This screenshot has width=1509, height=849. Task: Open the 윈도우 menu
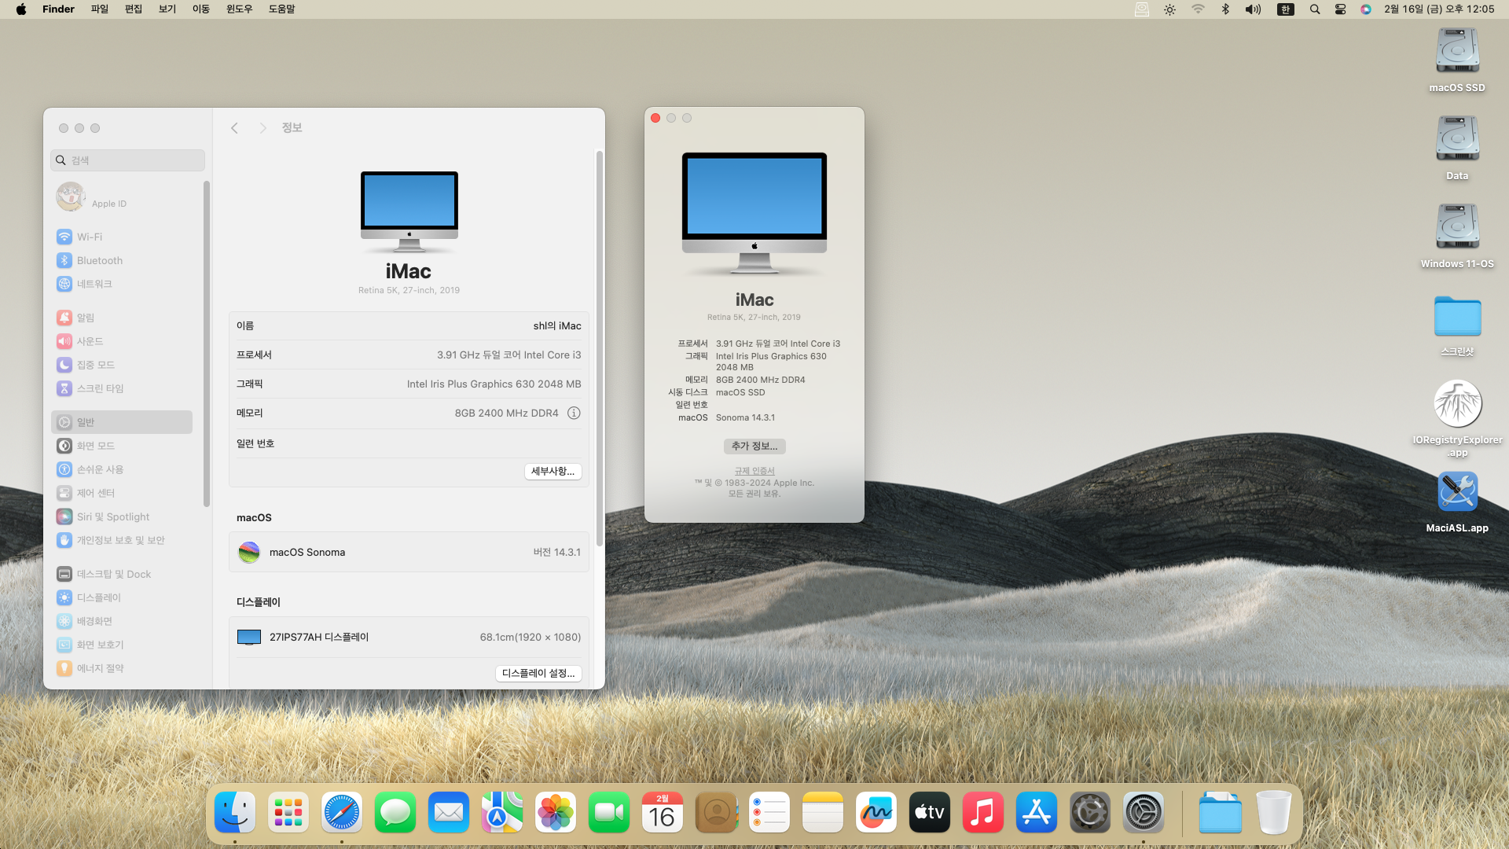coord(239,9)
